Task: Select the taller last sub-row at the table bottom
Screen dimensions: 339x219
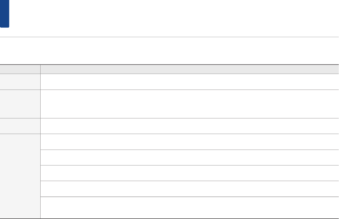Action: coord(189,207)
